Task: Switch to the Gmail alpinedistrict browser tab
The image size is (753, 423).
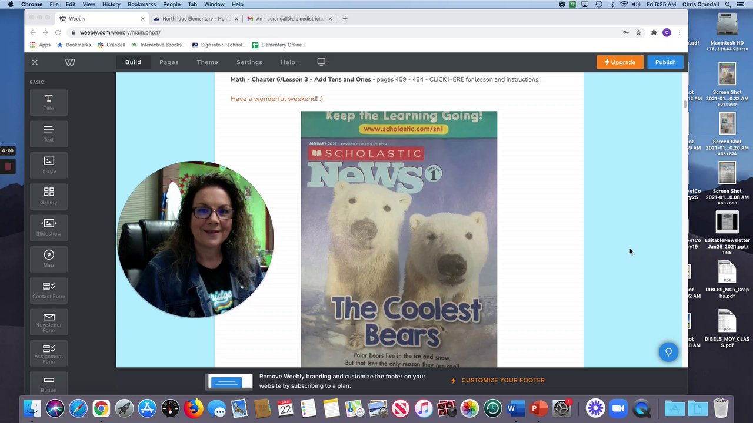Action: [x=288, y=19]
